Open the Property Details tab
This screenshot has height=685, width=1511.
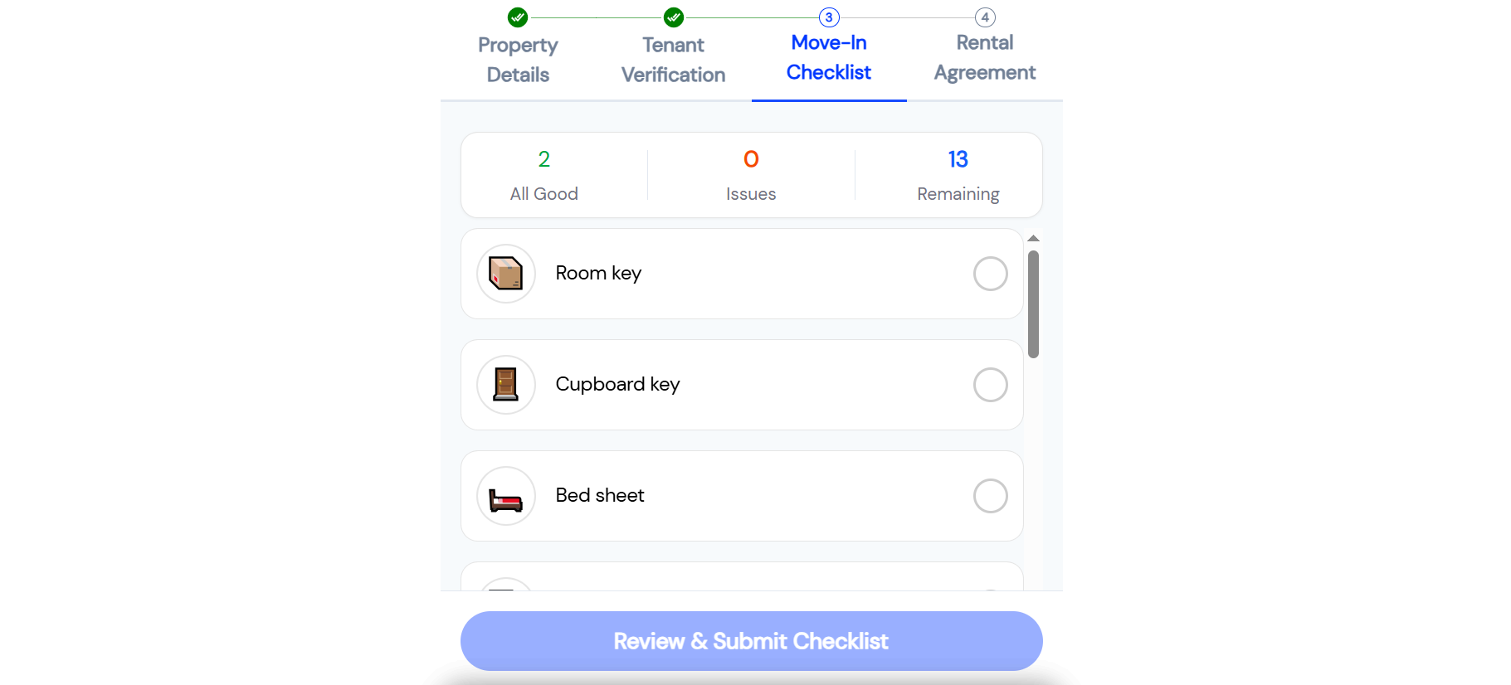518,60
